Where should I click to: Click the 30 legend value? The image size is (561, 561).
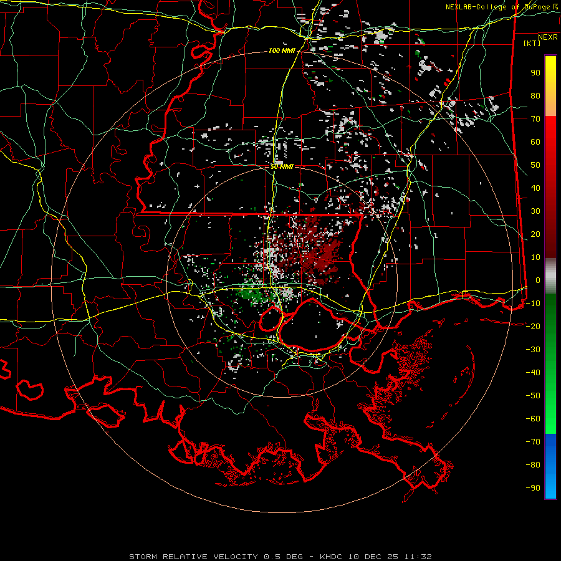535,211
